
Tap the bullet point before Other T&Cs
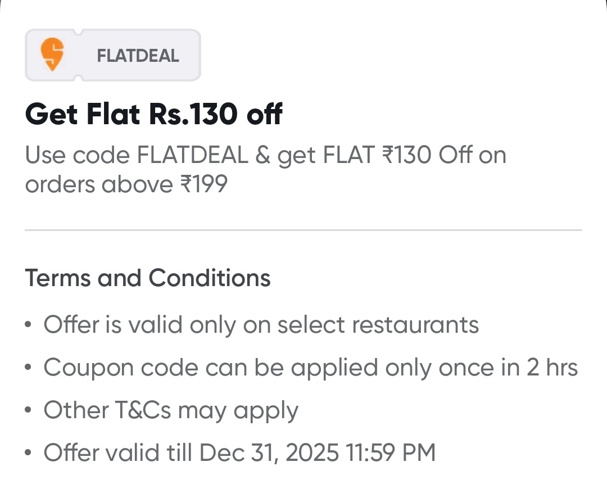coord(29,411)
